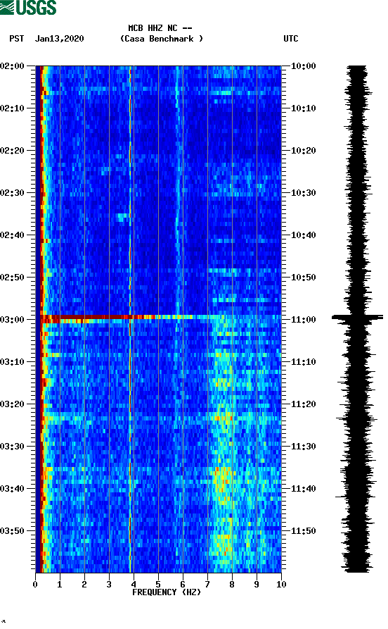Click the 10:40 UTC time label
Viewport: 388px width, 629px height.
(x=304, y=235)
